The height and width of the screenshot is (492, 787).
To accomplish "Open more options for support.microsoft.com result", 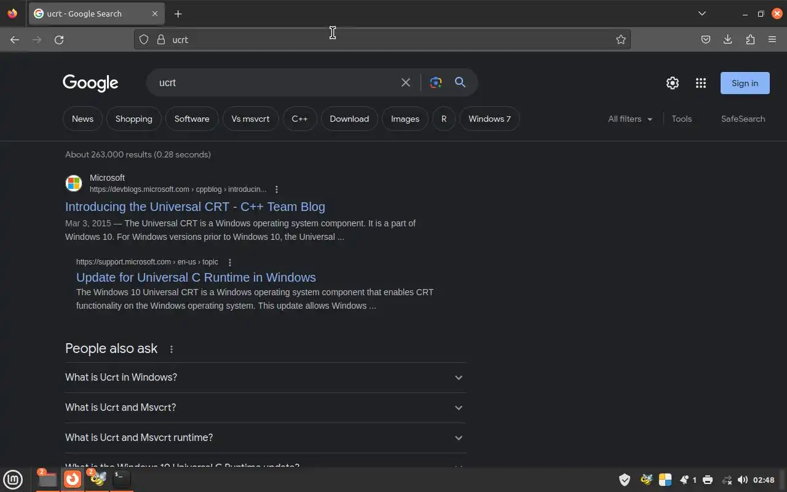I will click(230, 262).
